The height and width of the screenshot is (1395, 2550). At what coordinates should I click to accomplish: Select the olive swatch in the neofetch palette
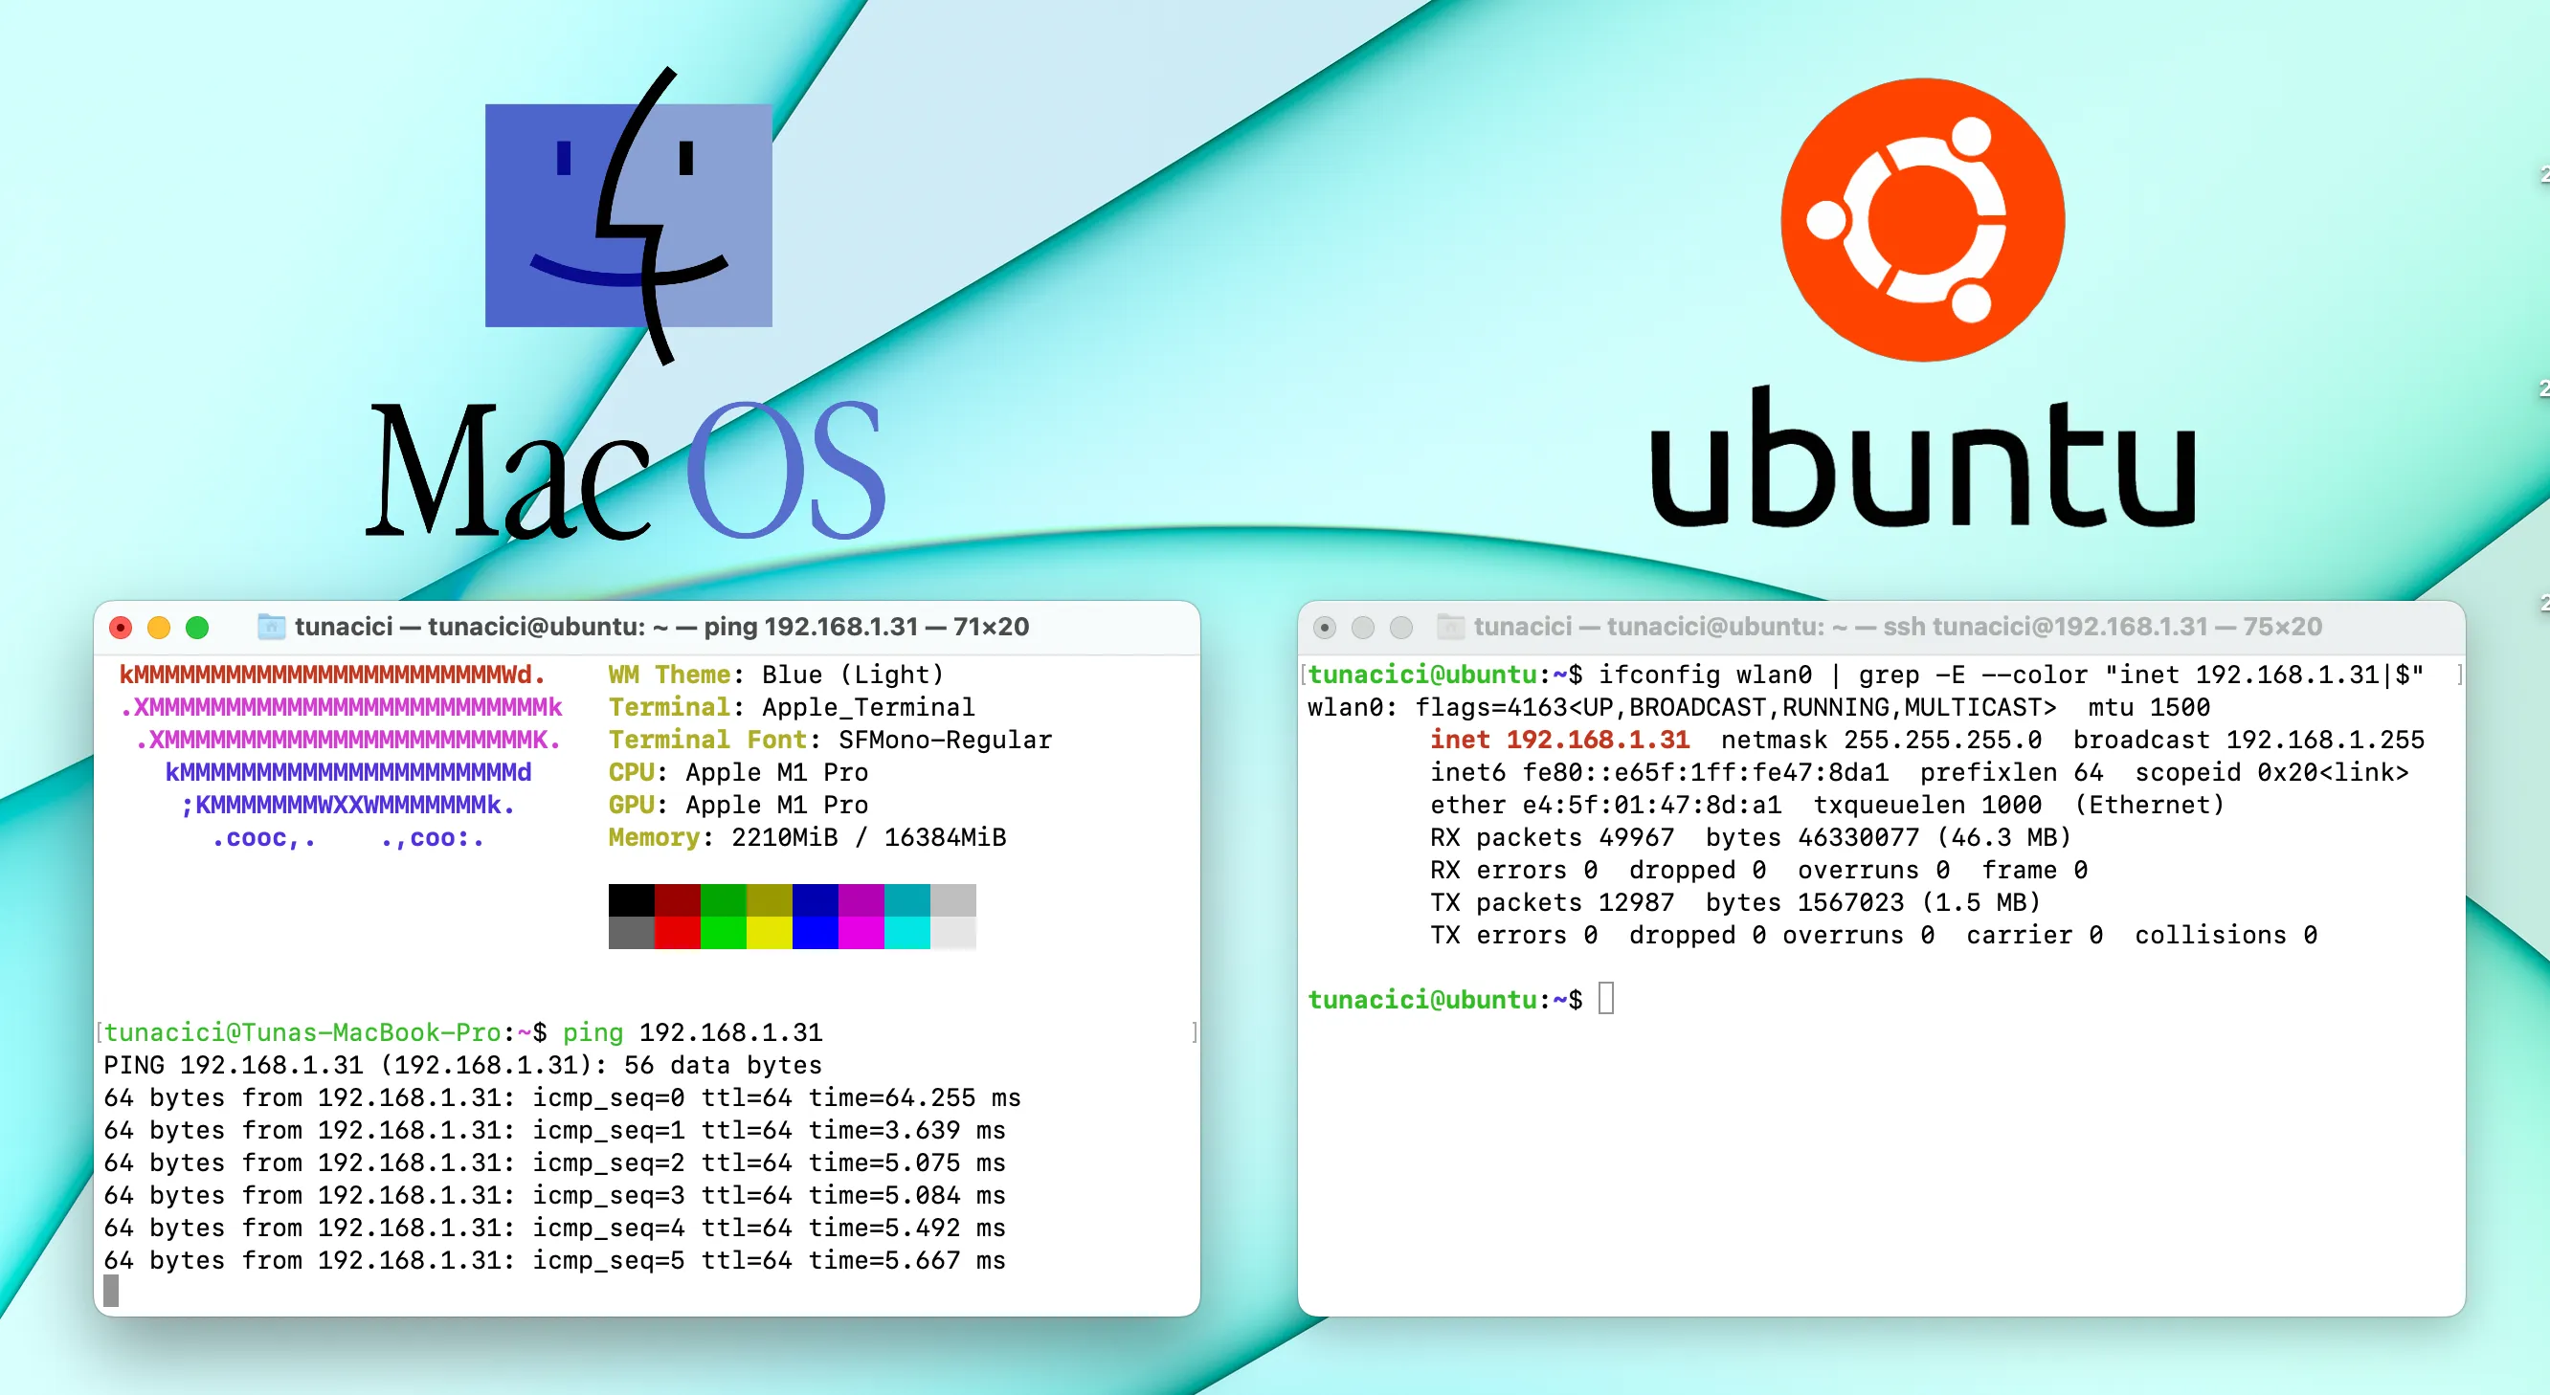coord(770,900)
